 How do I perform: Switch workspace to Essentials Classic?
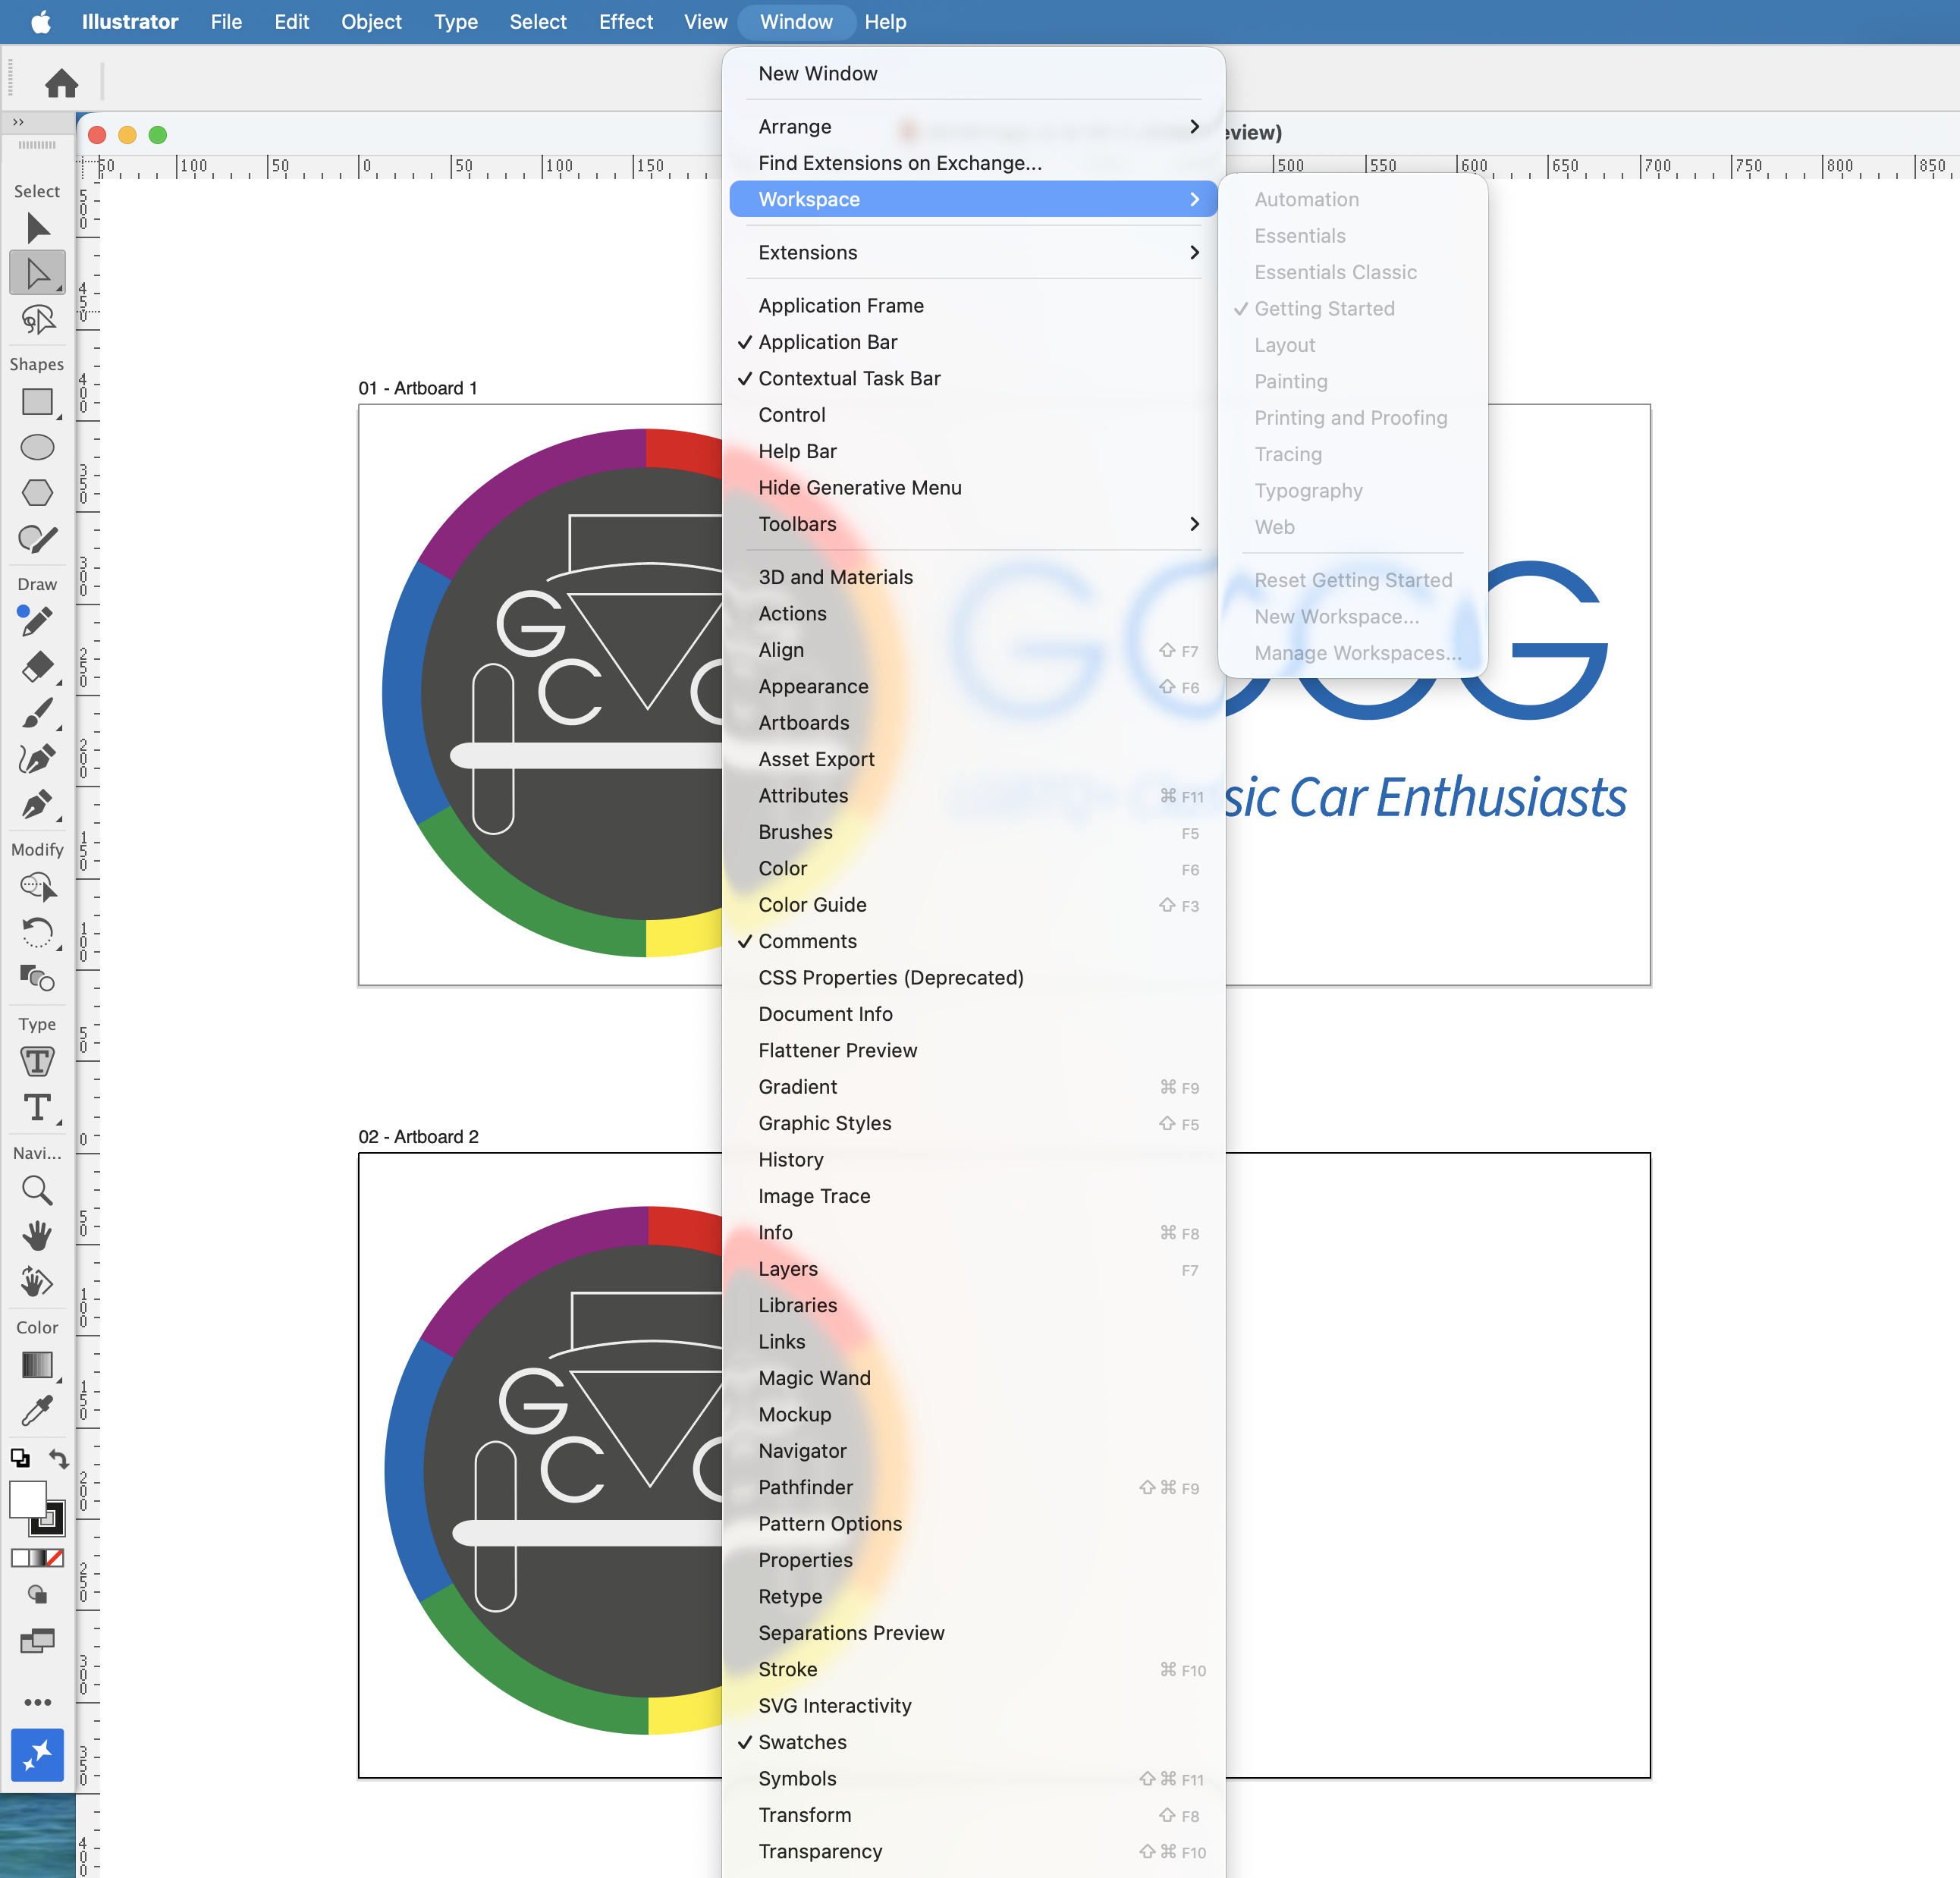(x=1334, y=271)
